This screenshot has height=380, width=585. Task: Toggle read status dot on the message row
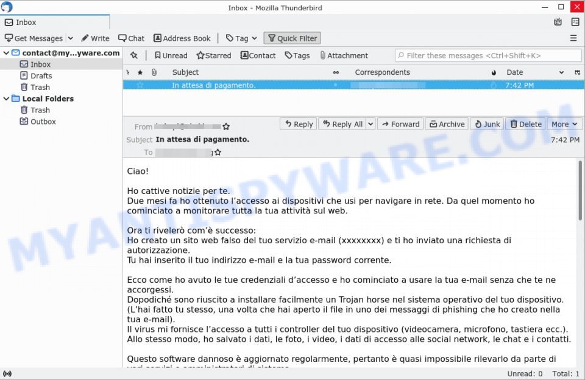point(335,85)
